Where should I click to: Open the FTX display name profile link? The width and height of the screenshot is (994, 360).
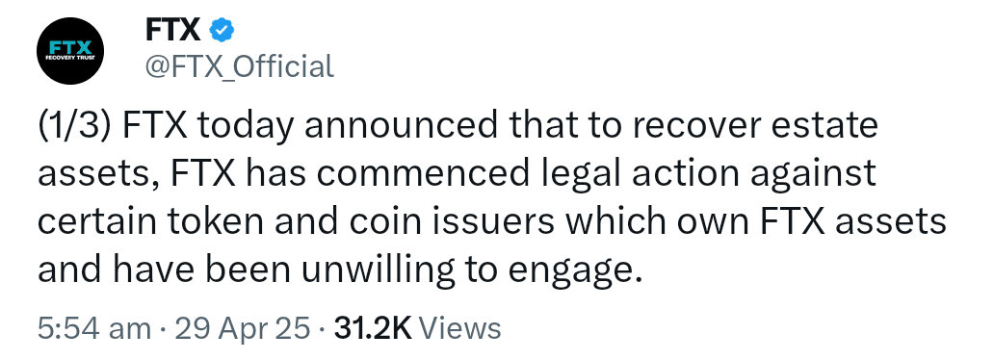(173, 31)
